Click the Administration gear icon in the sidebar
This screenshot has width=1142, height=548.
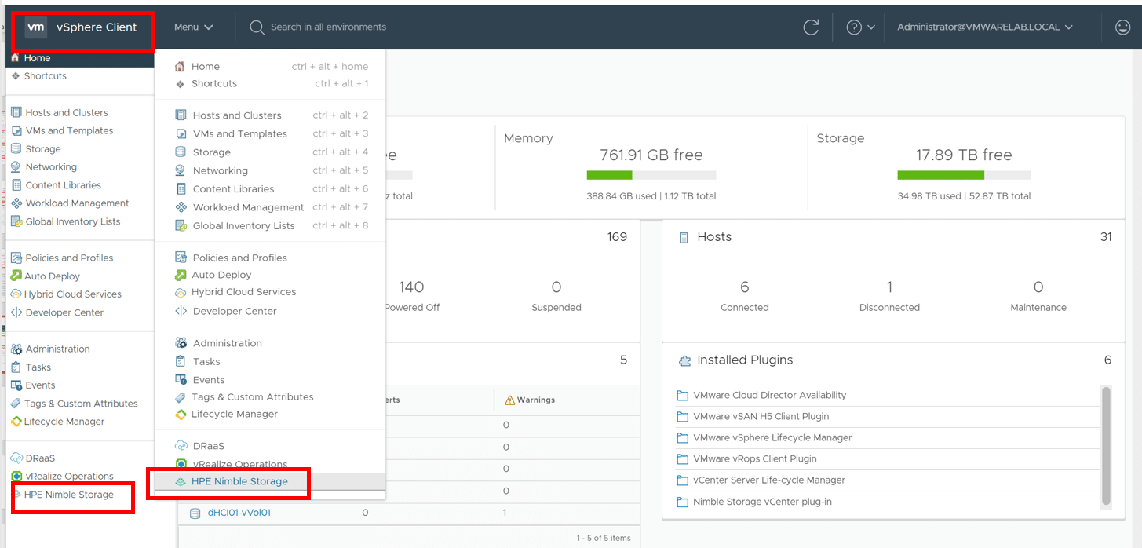(16, 349)
